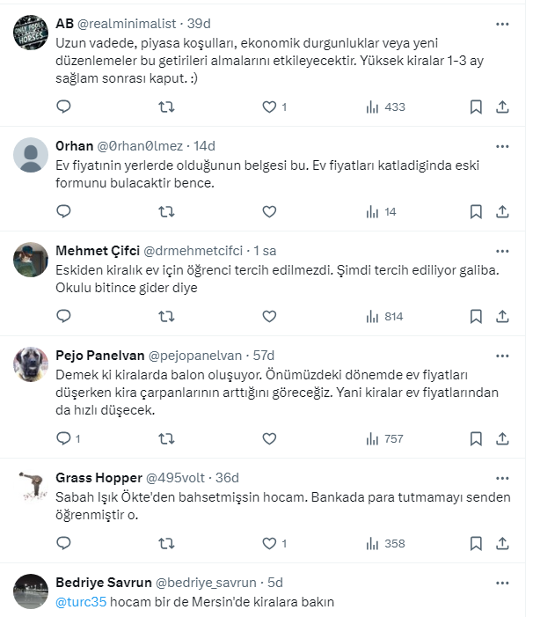
Task: Bookmark AB's tweet
Action: (476, 107)
